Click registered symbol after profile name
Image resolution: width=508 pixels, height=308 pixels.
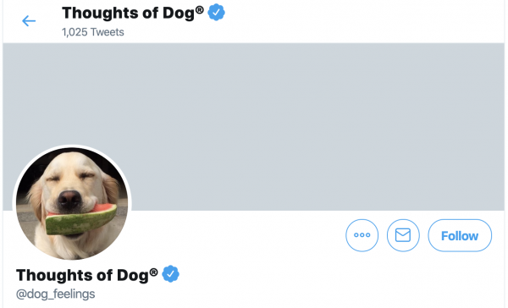[153, 272]
